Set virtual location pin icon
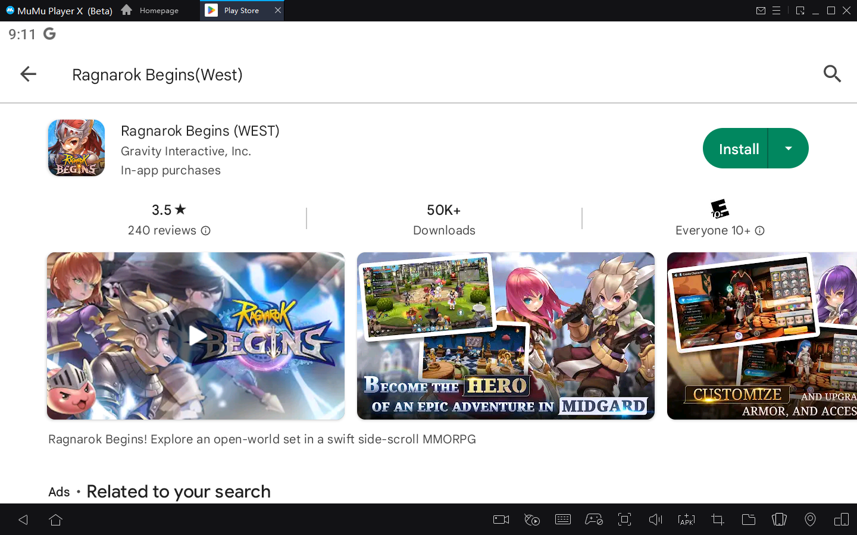Screen dimensions: 857x535 (x=810, y=520)
